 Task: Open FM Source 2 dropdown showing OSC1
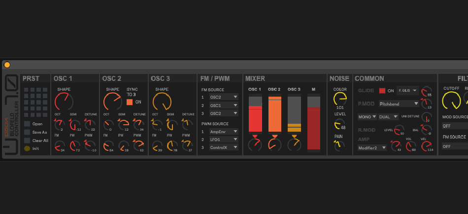[224, 105]
